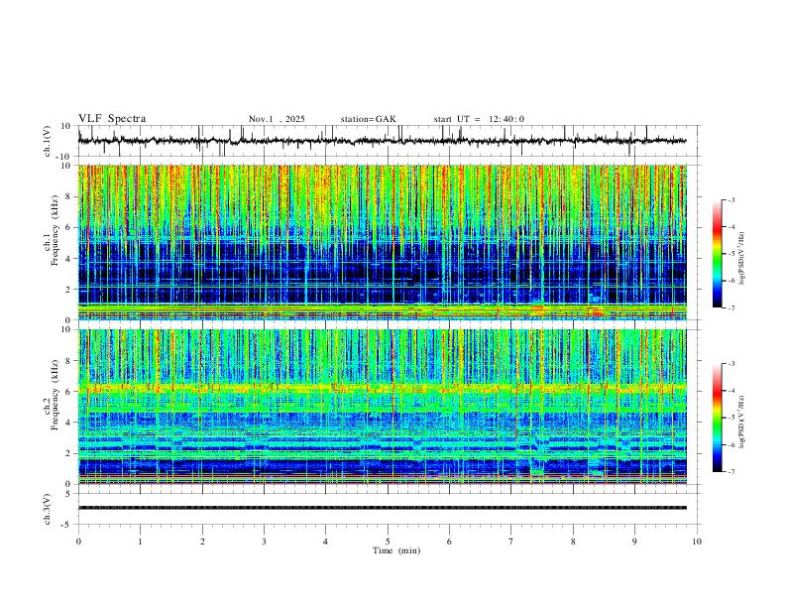Screen dimensions: 785x607
Task: Click the ch.2 Frequency (kHz) axis label
Action: [52, 395]
